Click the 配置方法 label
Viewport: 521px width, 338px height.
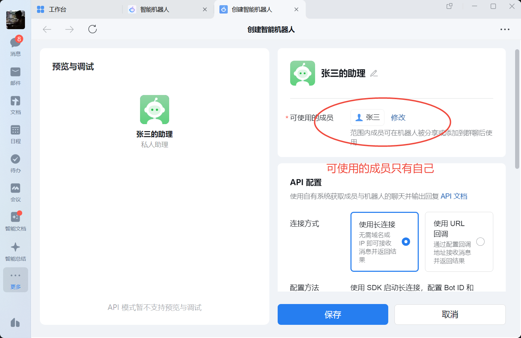[304, 287]
